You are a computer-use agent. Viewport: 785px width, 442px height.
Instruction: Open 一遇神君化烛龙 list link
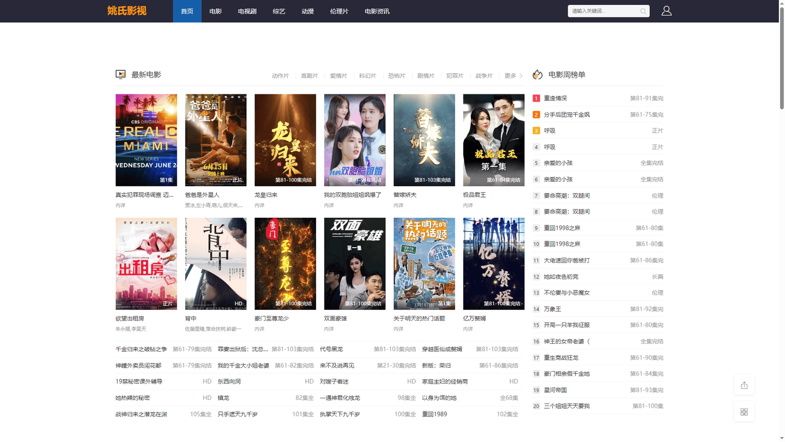(x=340, y=398)
